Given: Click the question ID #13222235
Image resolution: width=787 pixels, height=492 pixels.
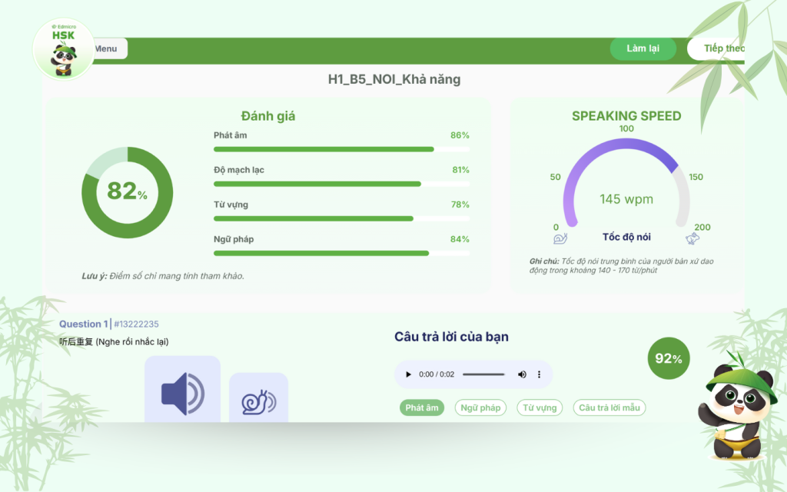Looking at the screenshot, I should 136,324.
